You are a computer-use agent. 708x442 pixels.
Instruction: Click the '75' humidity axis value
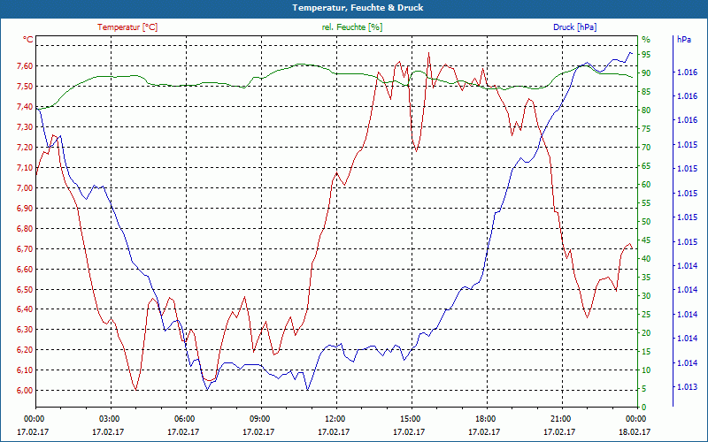(x=646, y=129)
